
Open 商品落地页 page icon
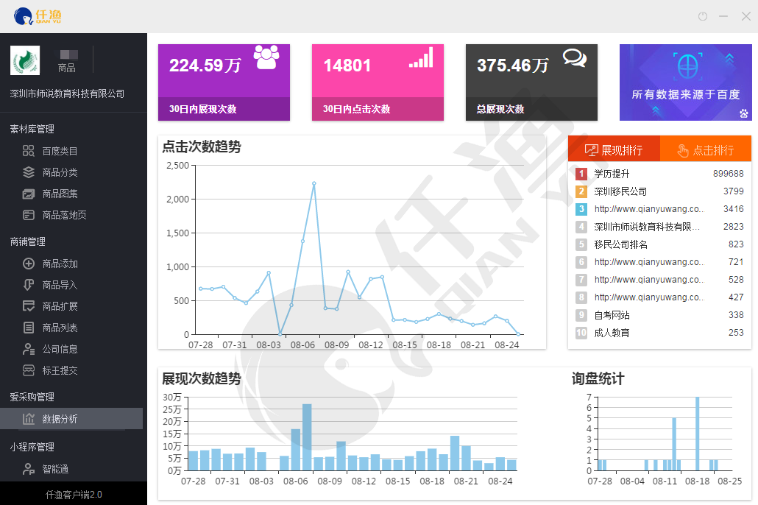click(29, 215)
